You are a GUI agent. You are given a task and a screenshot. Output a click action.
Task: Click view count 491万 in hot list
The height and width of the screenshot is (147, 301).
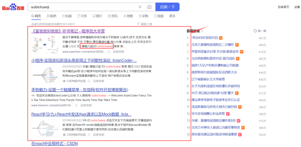pyautogui.click(x=262, y=38)
